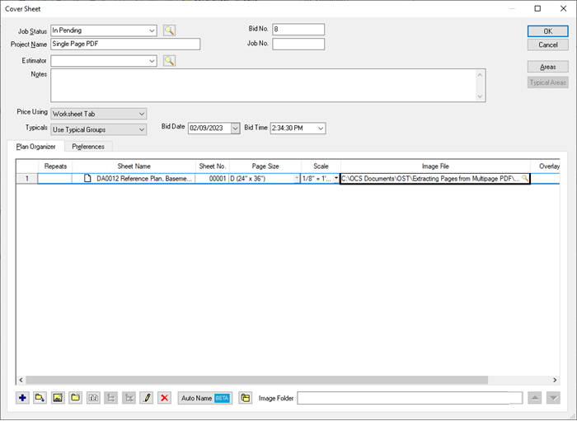577x421 pixels.
Task: Open the Page Size dropdown in row 1
Action: click(297, 178)
